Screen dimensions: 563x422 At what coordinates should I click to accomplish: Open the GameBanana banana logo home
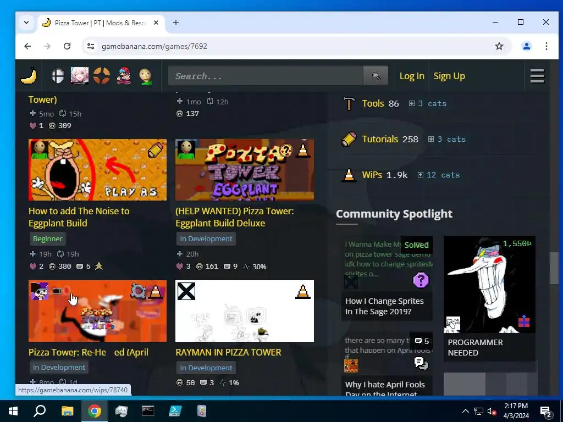coord(29,76)
